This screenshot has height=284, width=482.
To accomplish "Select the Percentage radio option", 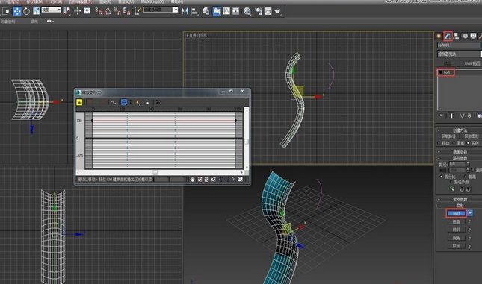I will click(448, 177).
